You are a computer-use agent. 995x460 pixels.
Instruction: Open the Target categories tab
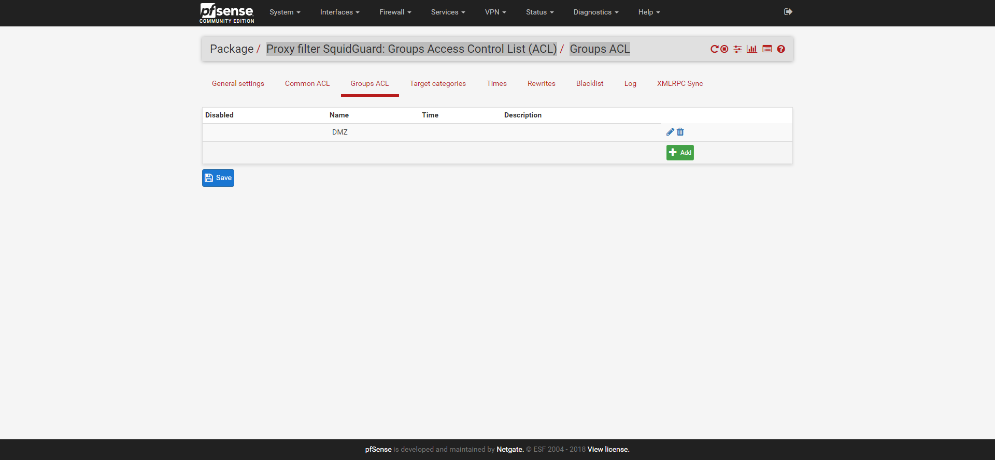coord(437,84)
